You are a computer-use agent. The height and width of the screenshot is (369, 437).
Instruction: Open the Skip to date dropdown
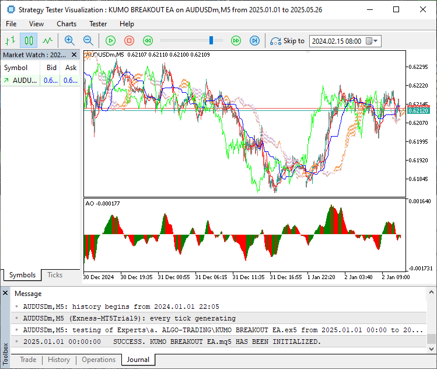(376, 41)
